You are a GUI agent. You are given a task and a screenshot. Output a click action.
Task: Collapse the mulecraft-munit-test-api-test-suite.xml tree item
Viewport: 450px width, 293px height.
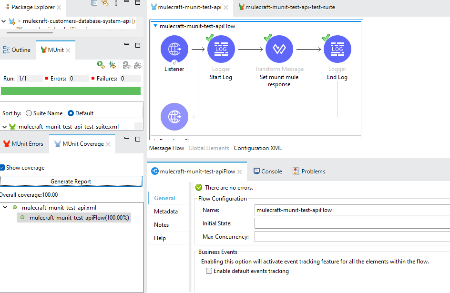coord(3,126)
